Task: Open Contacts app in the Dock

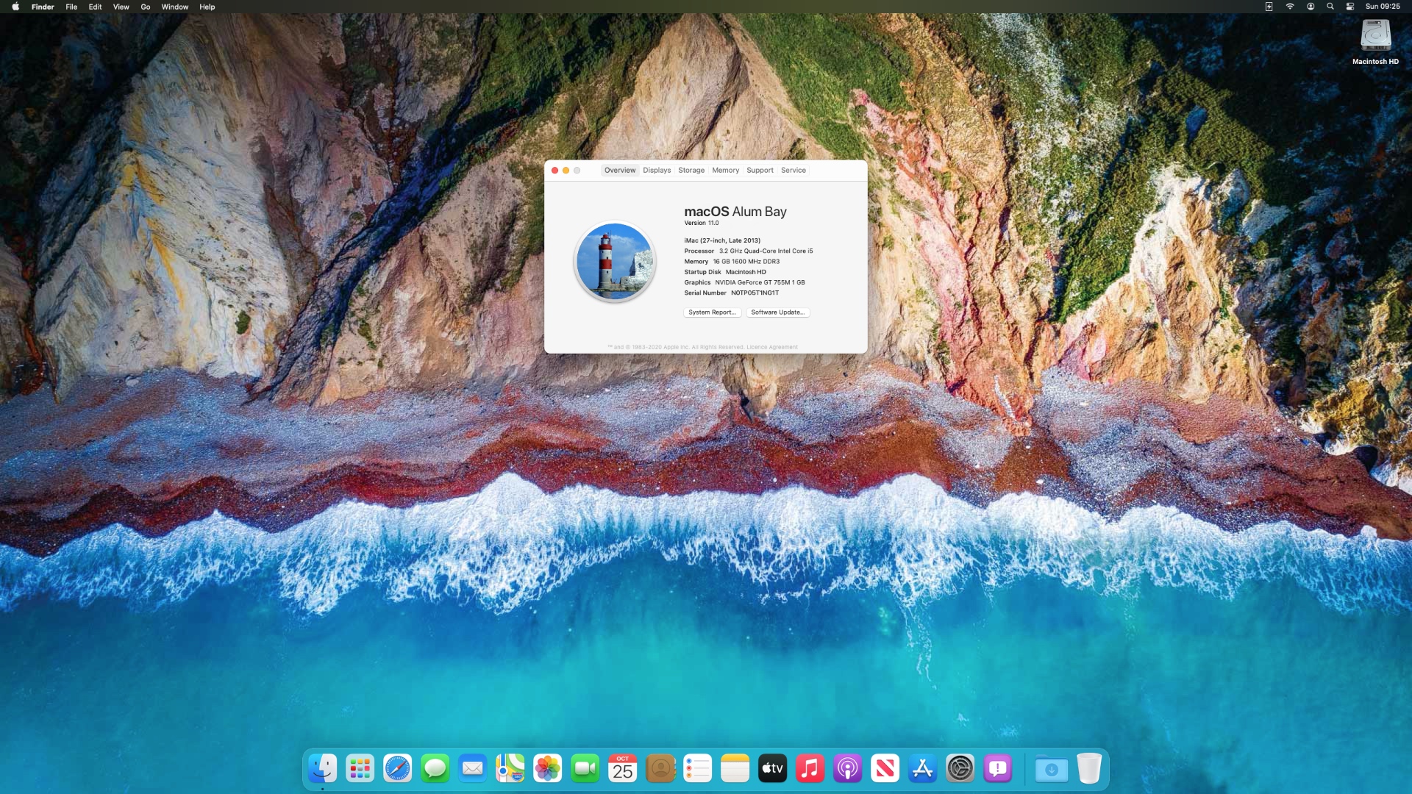Action: point(660,769)
